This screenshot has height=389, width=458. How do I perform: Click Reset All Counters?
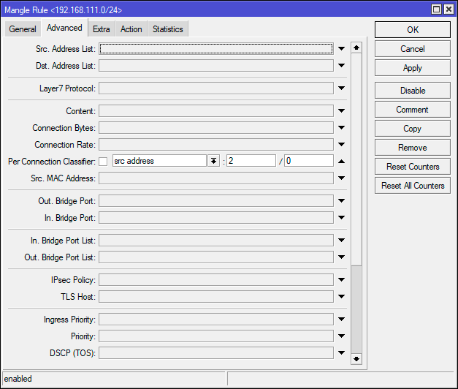[x=412, y=186]
